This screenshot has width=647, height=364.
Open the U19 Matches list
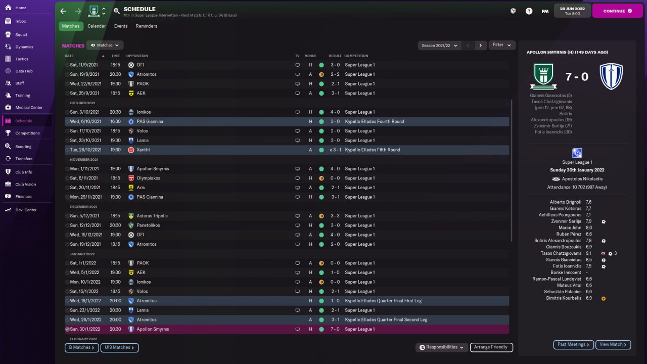coord(120,348)
